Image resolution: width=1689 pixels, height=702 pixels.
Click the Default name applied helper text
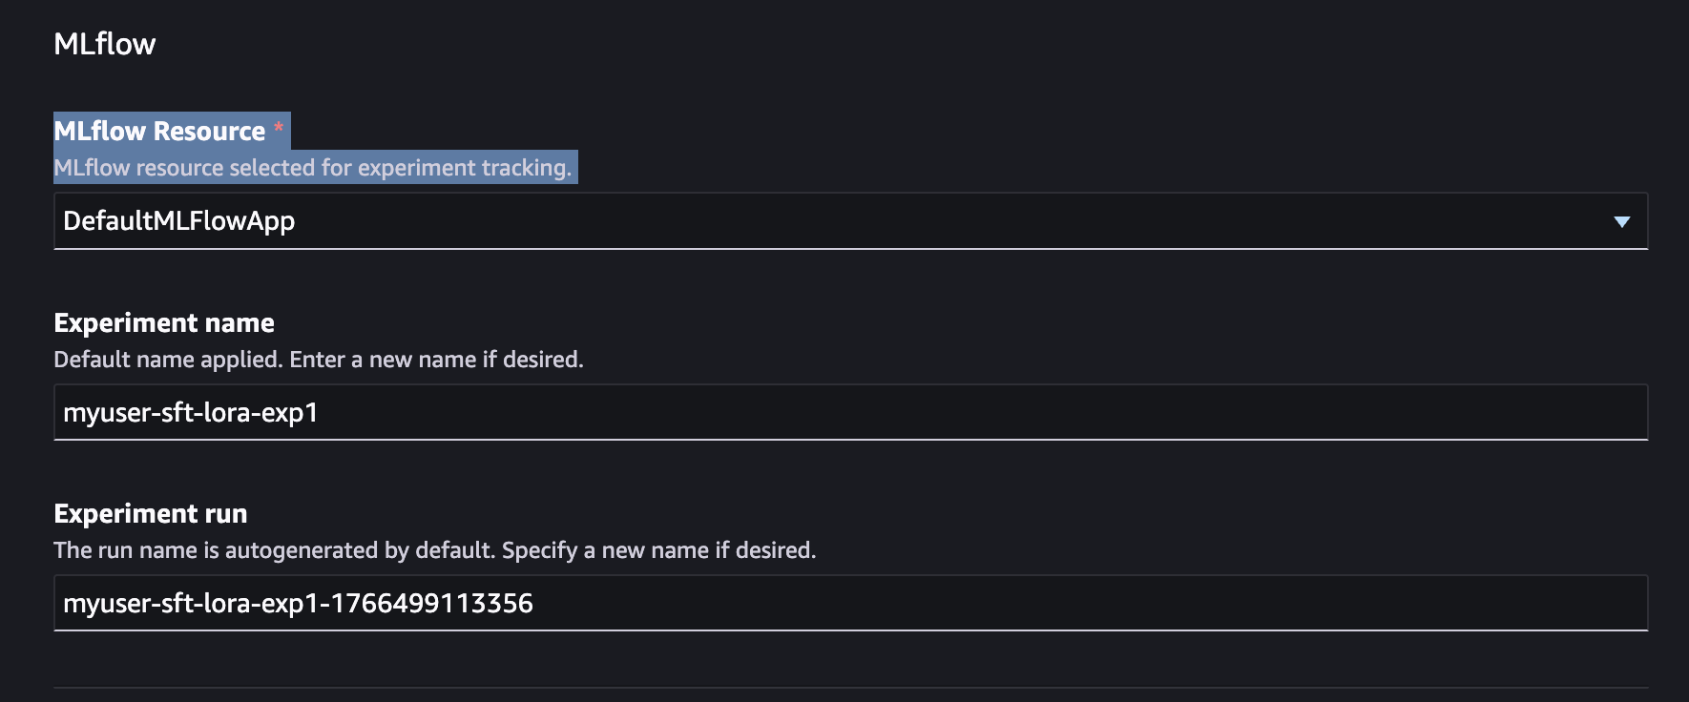(319, 359)
